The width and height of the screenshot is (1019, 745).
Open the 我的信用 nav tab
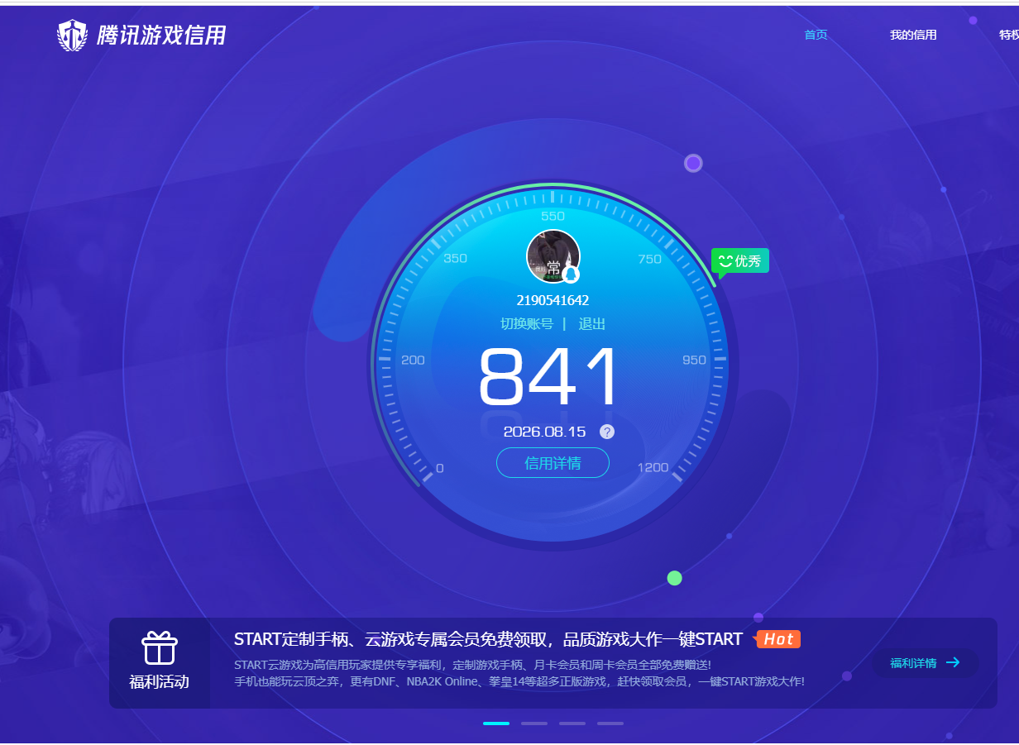[913, 35]
